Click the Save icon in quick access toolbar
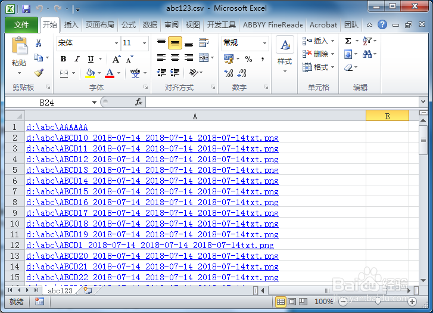The width and height of the screenshot is (433, 313). [x=26, y=9]
